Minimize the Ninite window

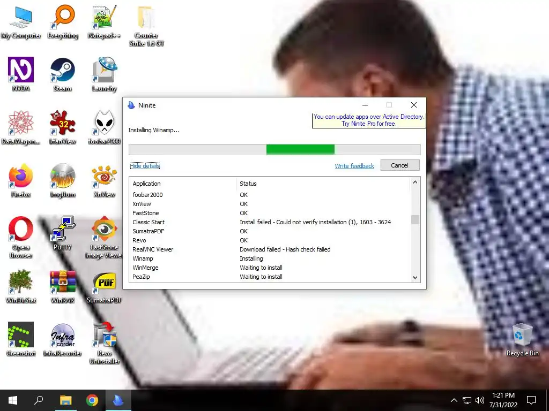[x=365, y=105]
